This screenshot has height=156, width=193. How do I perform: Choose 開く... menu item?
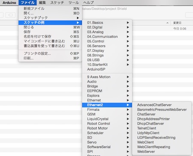(x=50, y=13)
